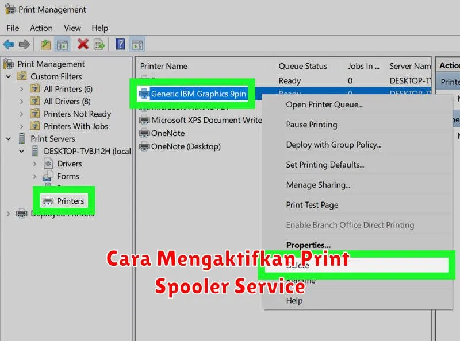Screen dimensions: 460x341
Task: Toggle Show/Hide Action Pane toolbar icon
Action: pyautogui.click(x=137, y=45)
